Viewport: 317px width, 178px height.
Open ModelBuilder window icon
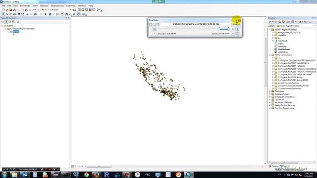point(99,10)
